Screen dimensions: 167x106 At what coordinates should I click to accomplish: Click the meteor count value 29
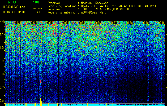coord(38,12)
